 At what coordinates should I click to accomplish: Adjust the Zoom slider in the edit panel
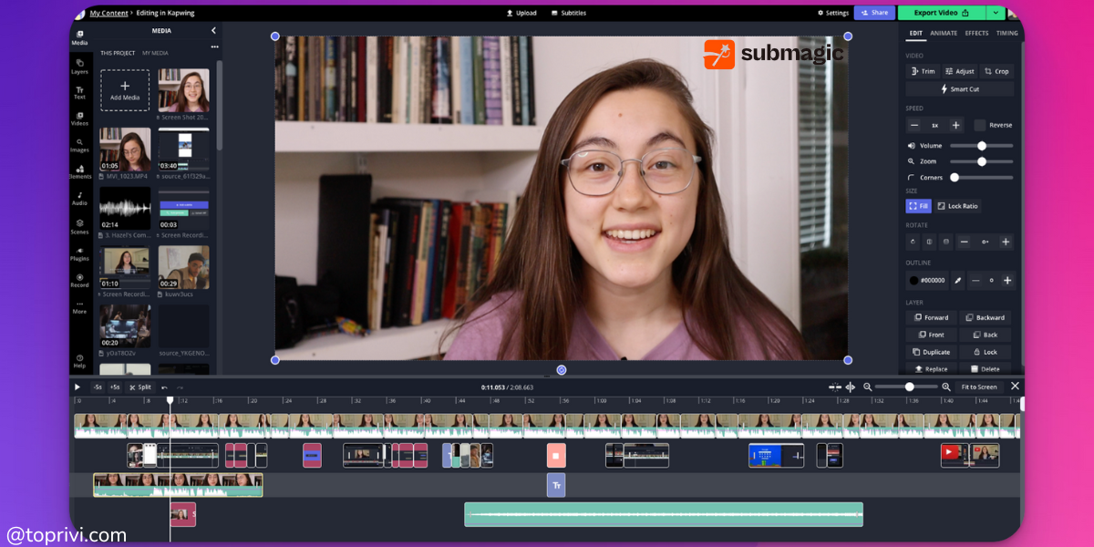982,161
